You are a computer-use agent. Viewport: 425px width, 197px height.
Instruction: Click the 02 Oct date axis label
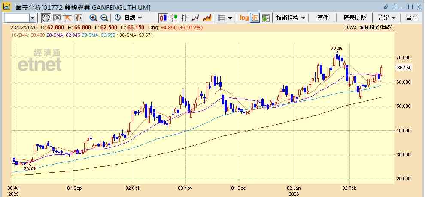133,188
